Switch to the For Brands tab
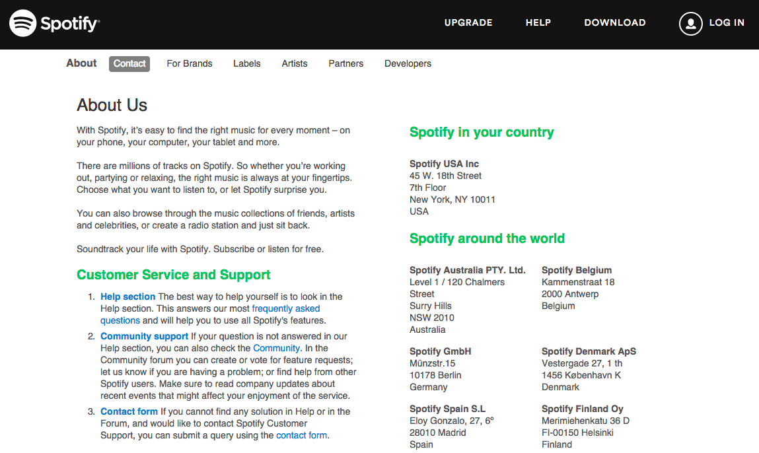Image resolution: width=759 pixels, height=453 pixels. 190,63
